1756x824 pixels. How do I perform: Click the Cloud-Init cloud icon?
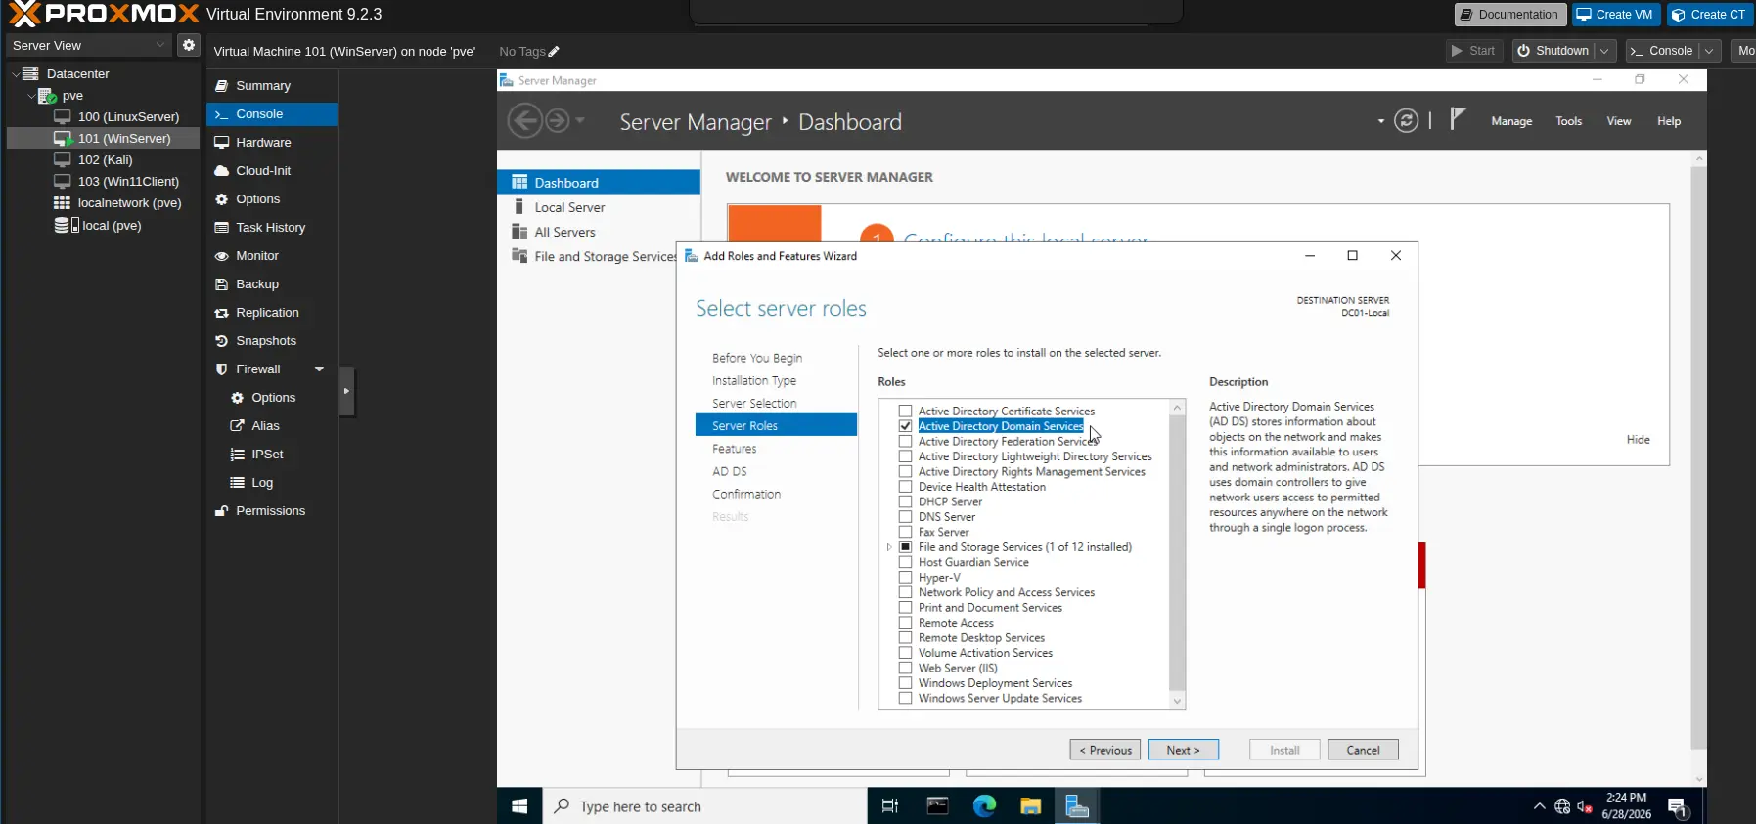pyautogui.click(x=222, y=171)
